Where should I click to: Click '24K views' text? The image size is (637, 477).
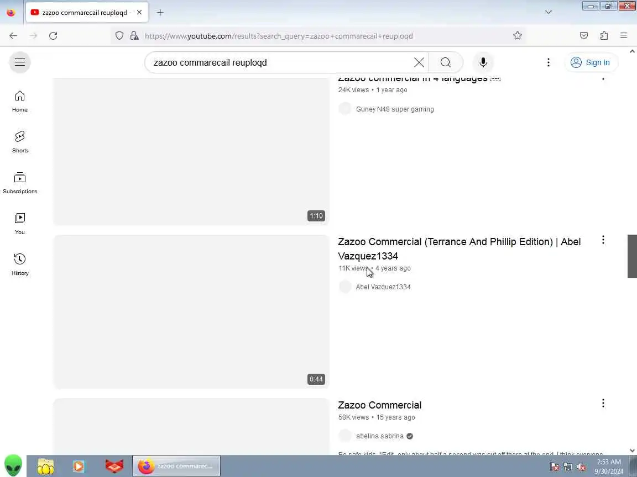(353, 90)
